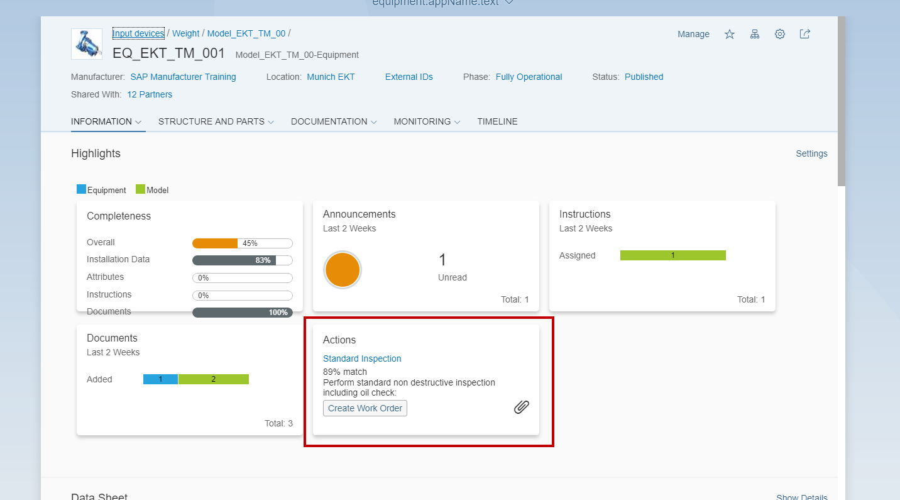Click Published status link
Screen dimensions: 900x500
[x=644, y=77]
